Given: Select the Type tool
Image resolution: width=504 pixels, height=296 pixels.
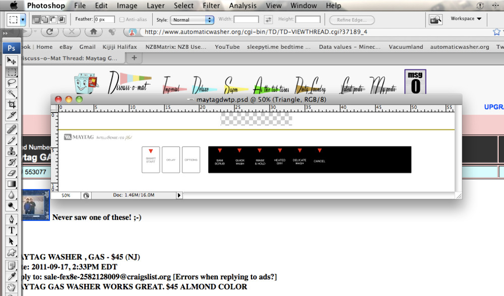Looking at the screenshot, I should click(x=11, y=230).
